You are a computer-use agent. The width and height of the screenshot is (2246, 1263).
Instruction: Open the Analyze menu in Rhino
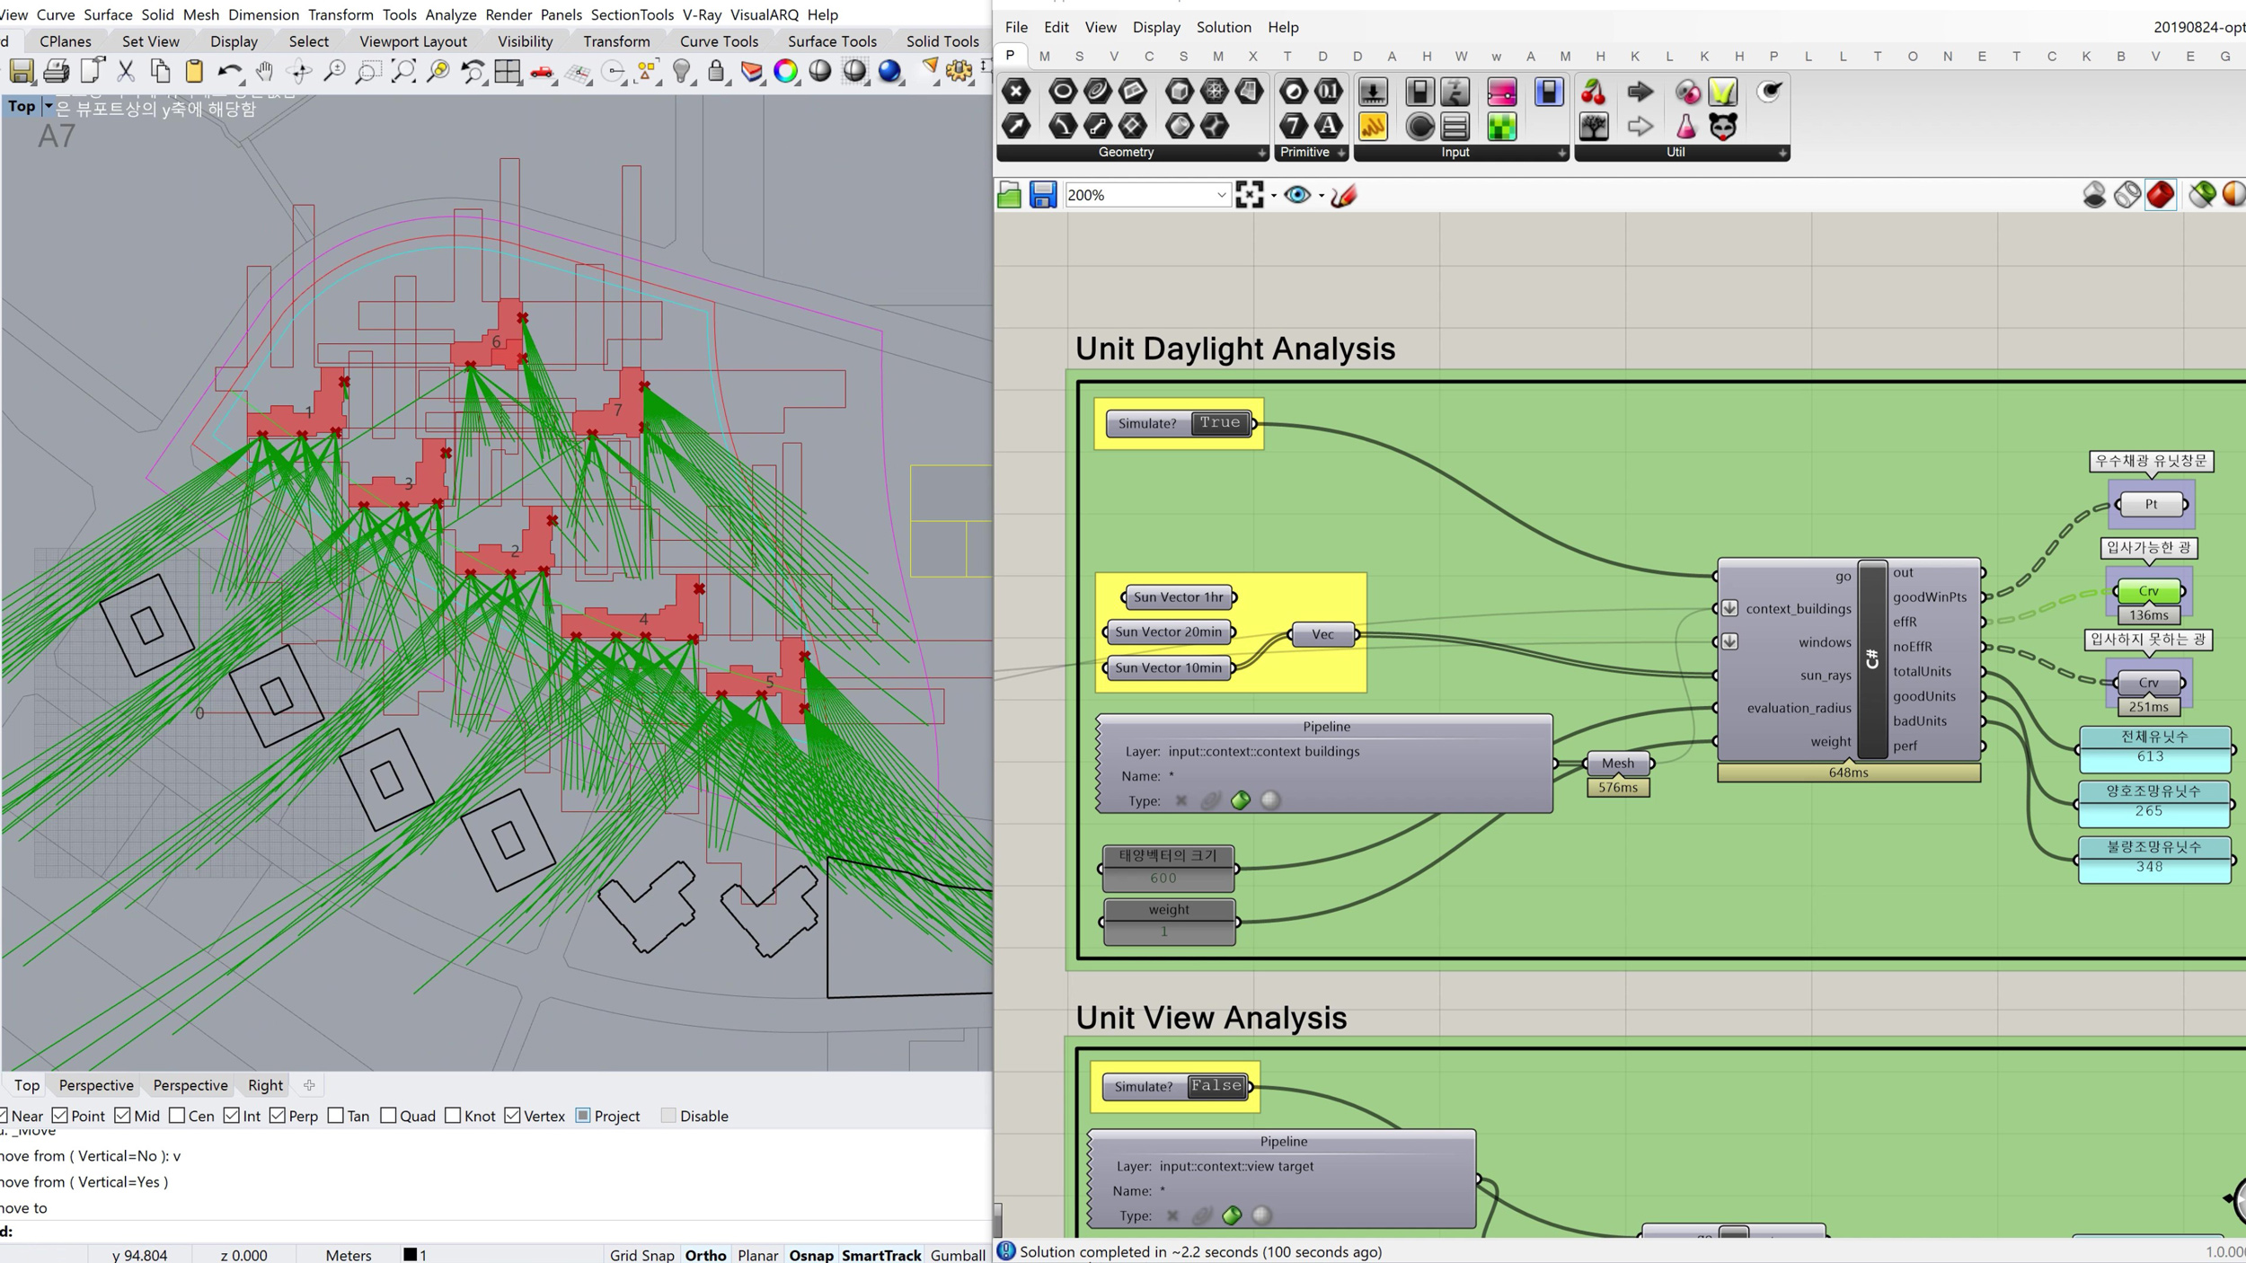coord(451,14)
